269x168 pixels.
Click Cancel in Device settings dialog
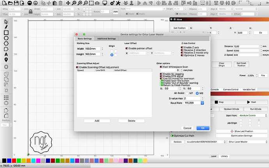(x=188, y=128)
